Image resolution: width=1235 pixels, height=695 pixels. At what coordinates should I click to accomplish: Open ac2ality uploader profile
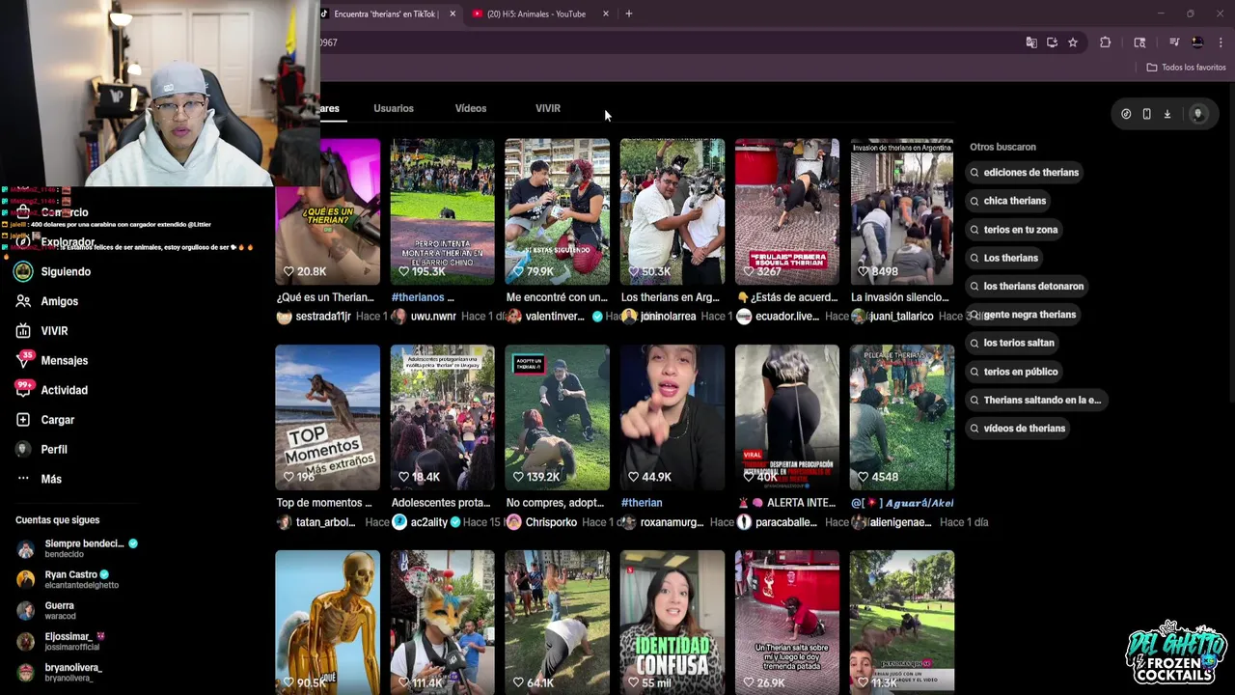tap(428, 522)
